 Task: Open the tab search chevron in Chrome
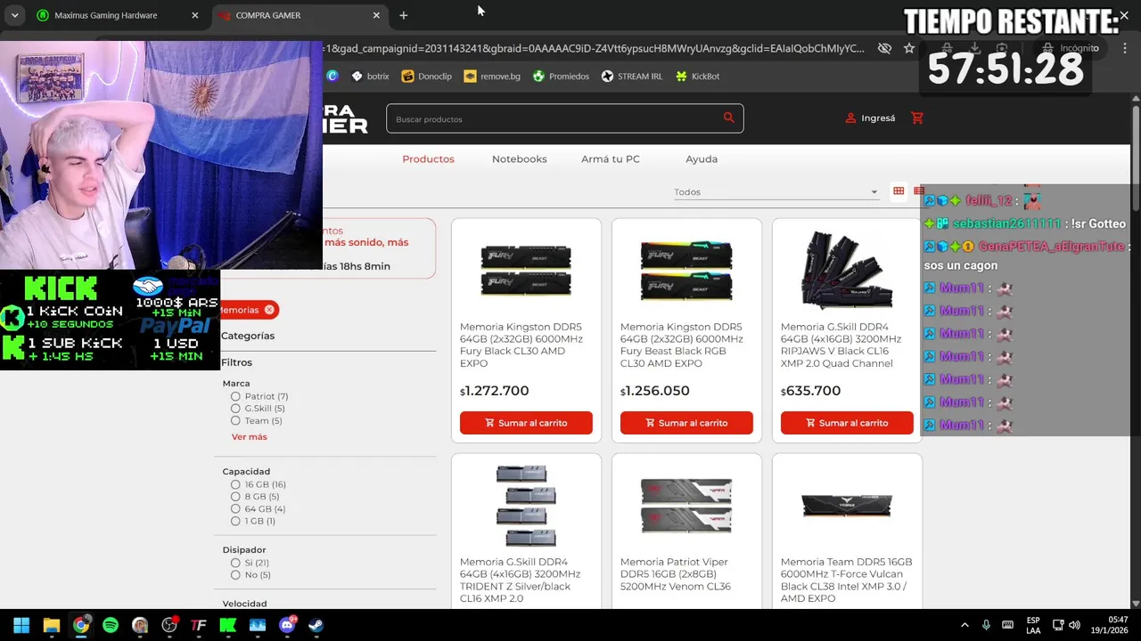point(14,15)
